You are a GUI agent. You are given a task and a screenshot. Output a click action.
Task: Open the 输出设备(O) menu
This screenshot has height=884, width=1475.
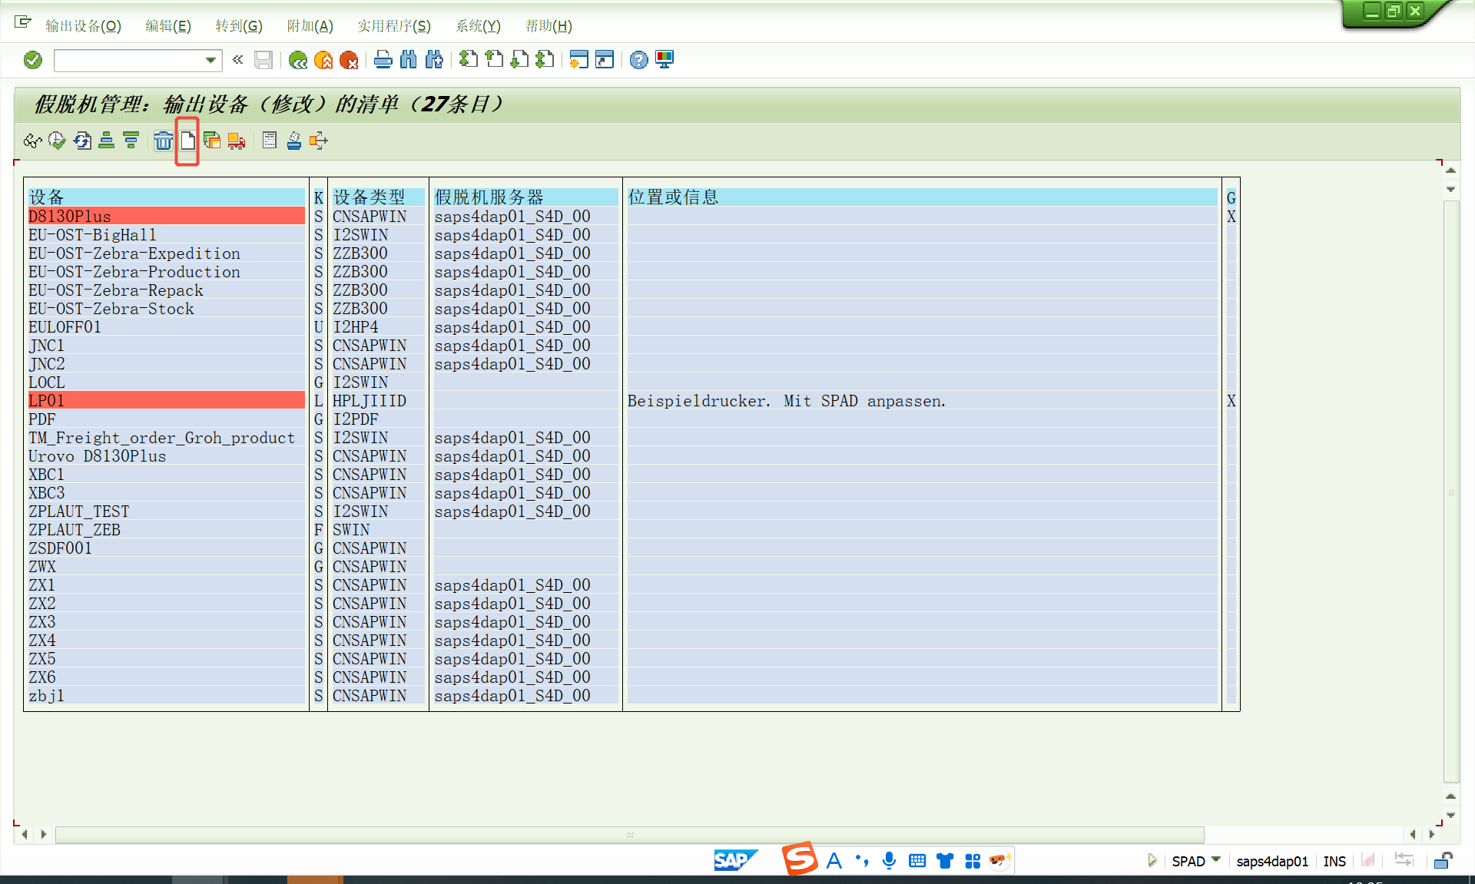click(83, 26)
